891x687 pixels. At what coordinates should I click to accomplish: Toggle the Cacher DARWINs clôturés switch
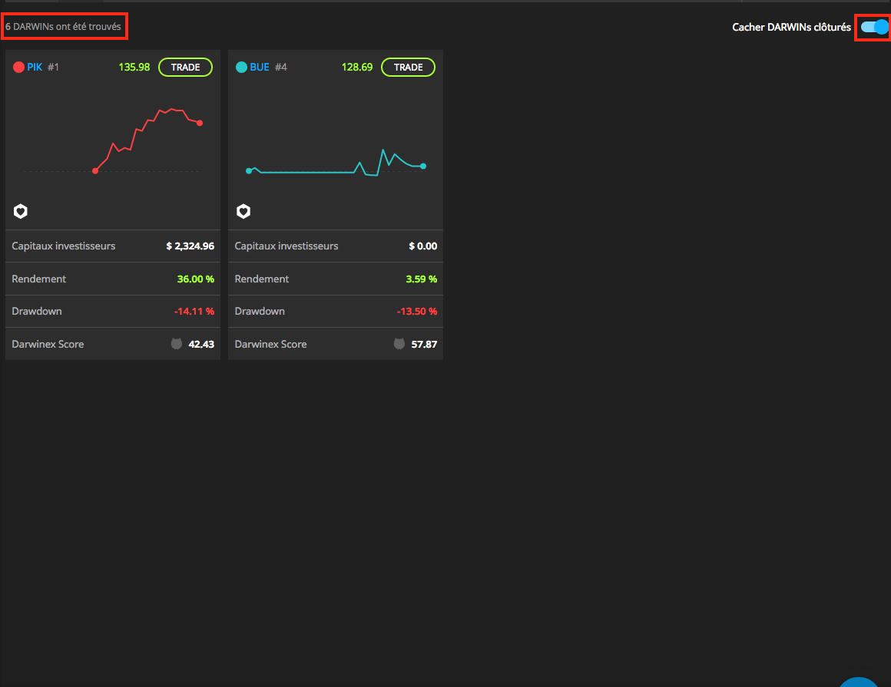click(x=874, y=27)
